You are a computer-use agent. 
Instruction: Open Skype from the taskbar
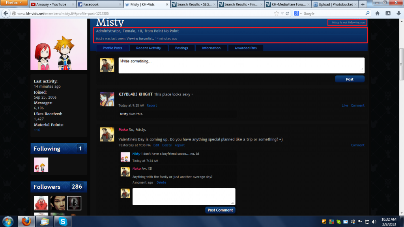pyautogui.click(x=63, y=221)
